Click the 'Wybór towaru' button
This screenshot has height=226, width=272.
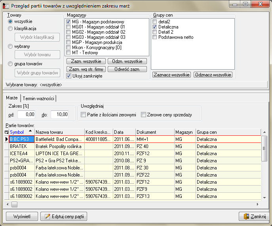[x=38, y=55]
